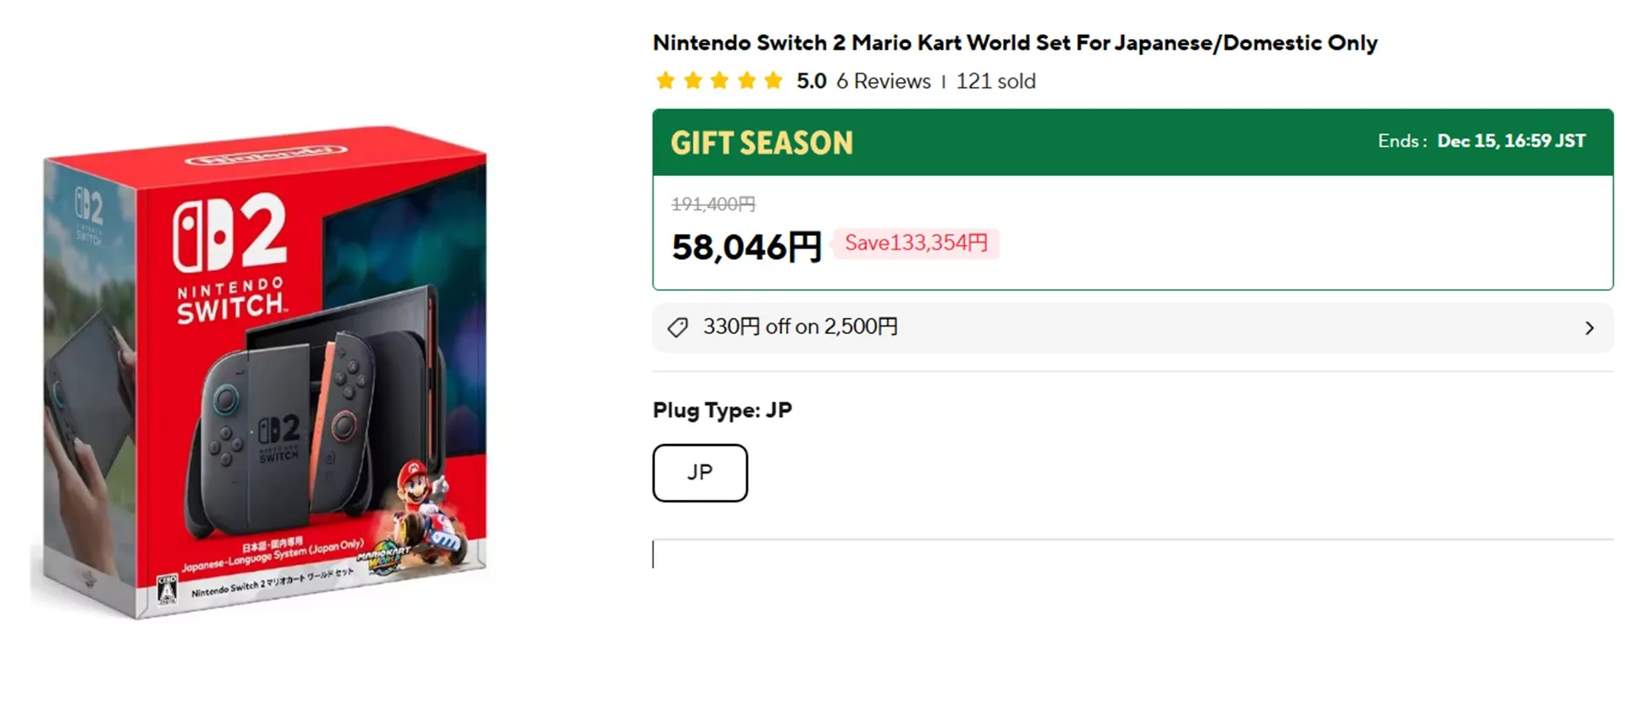Click the sale end time Dec 15, 16:59 JST
1625x724 pixels.
(x=1511, y=141)
